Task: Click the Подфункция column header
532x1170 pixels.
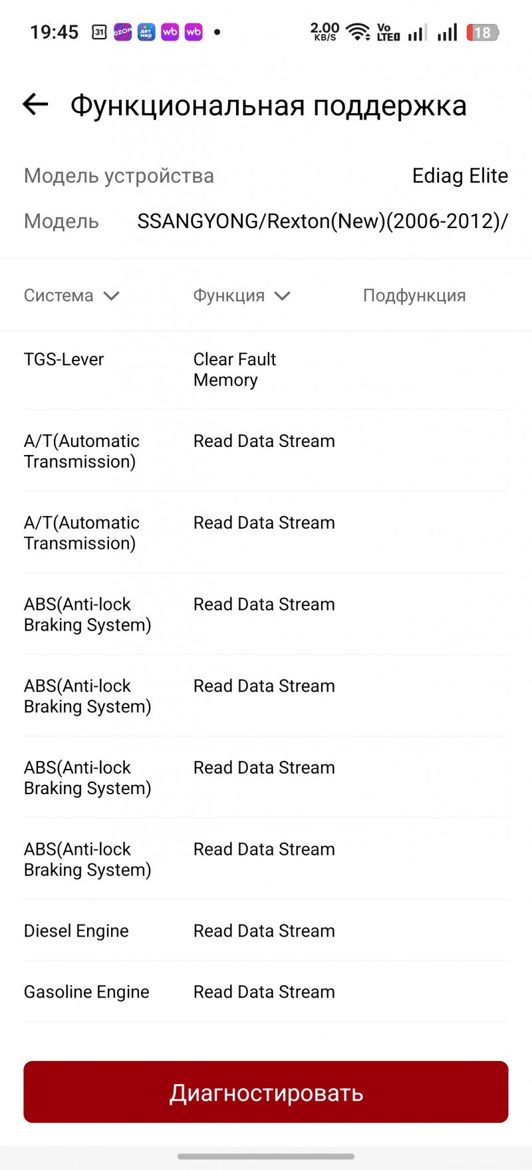Action: (414, 295)
